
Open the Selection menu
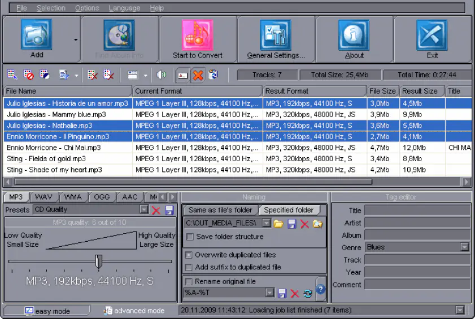(51, 8)
